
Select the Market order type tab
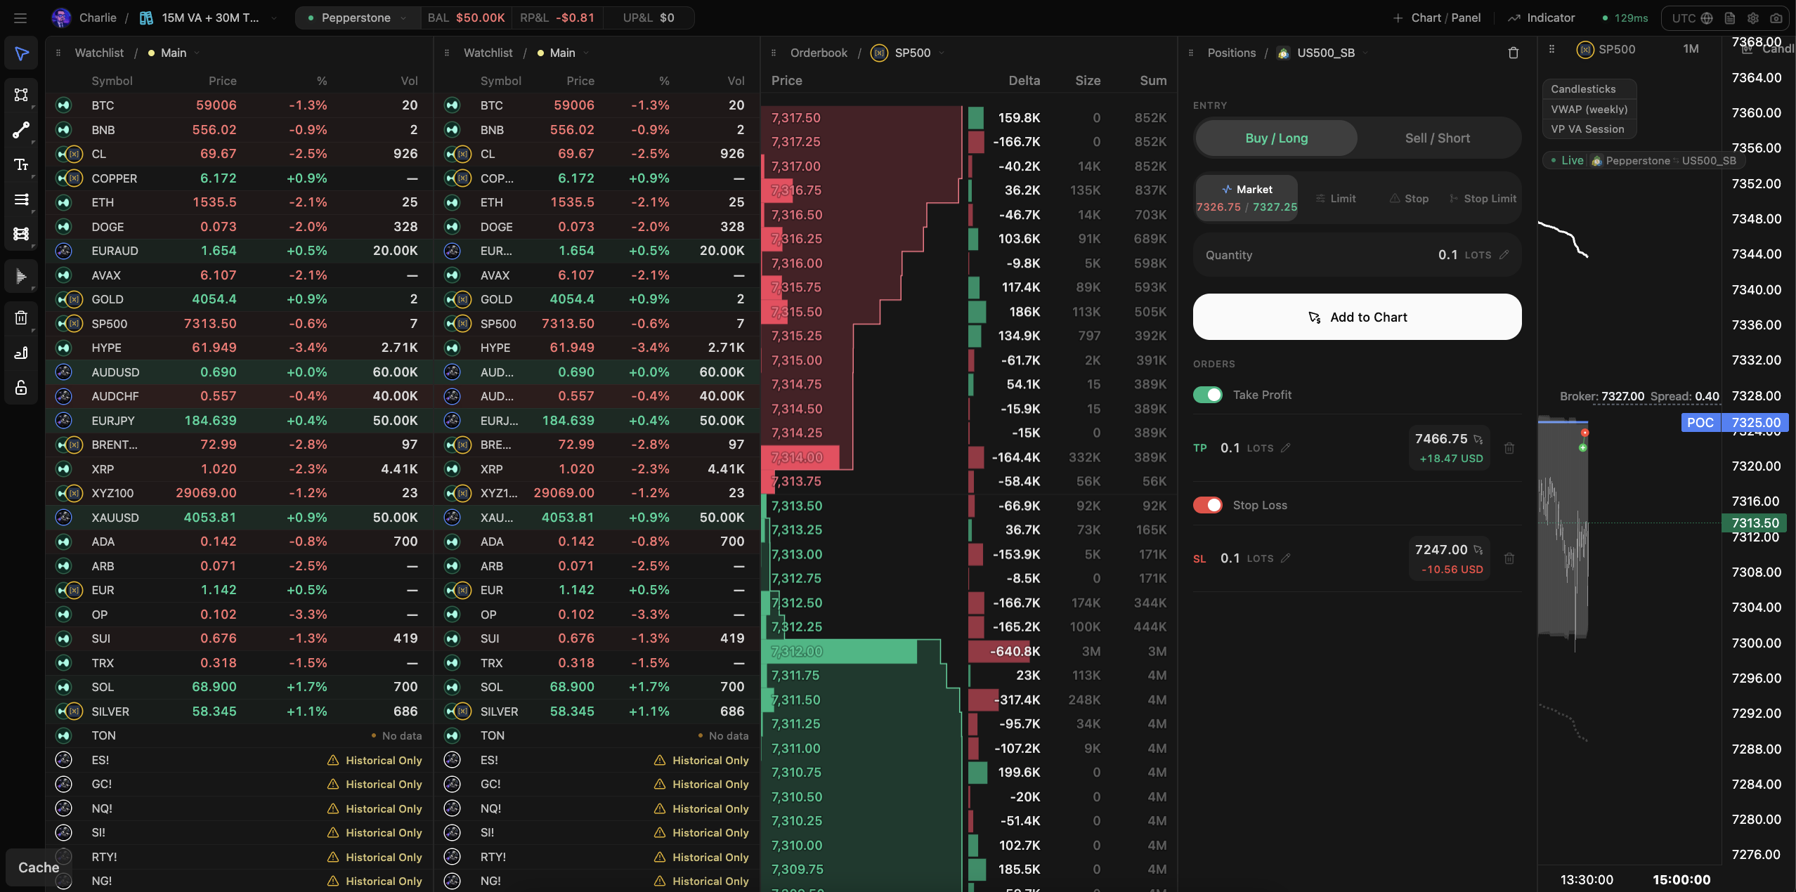tap(1247, 198)
